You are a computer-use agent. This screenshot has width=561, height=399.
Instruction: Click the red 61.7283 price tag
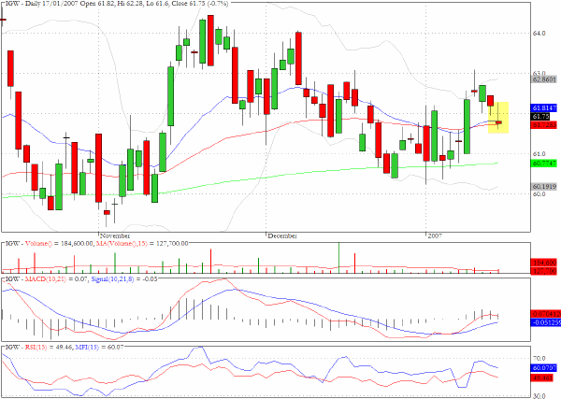[x=544, y=125]
